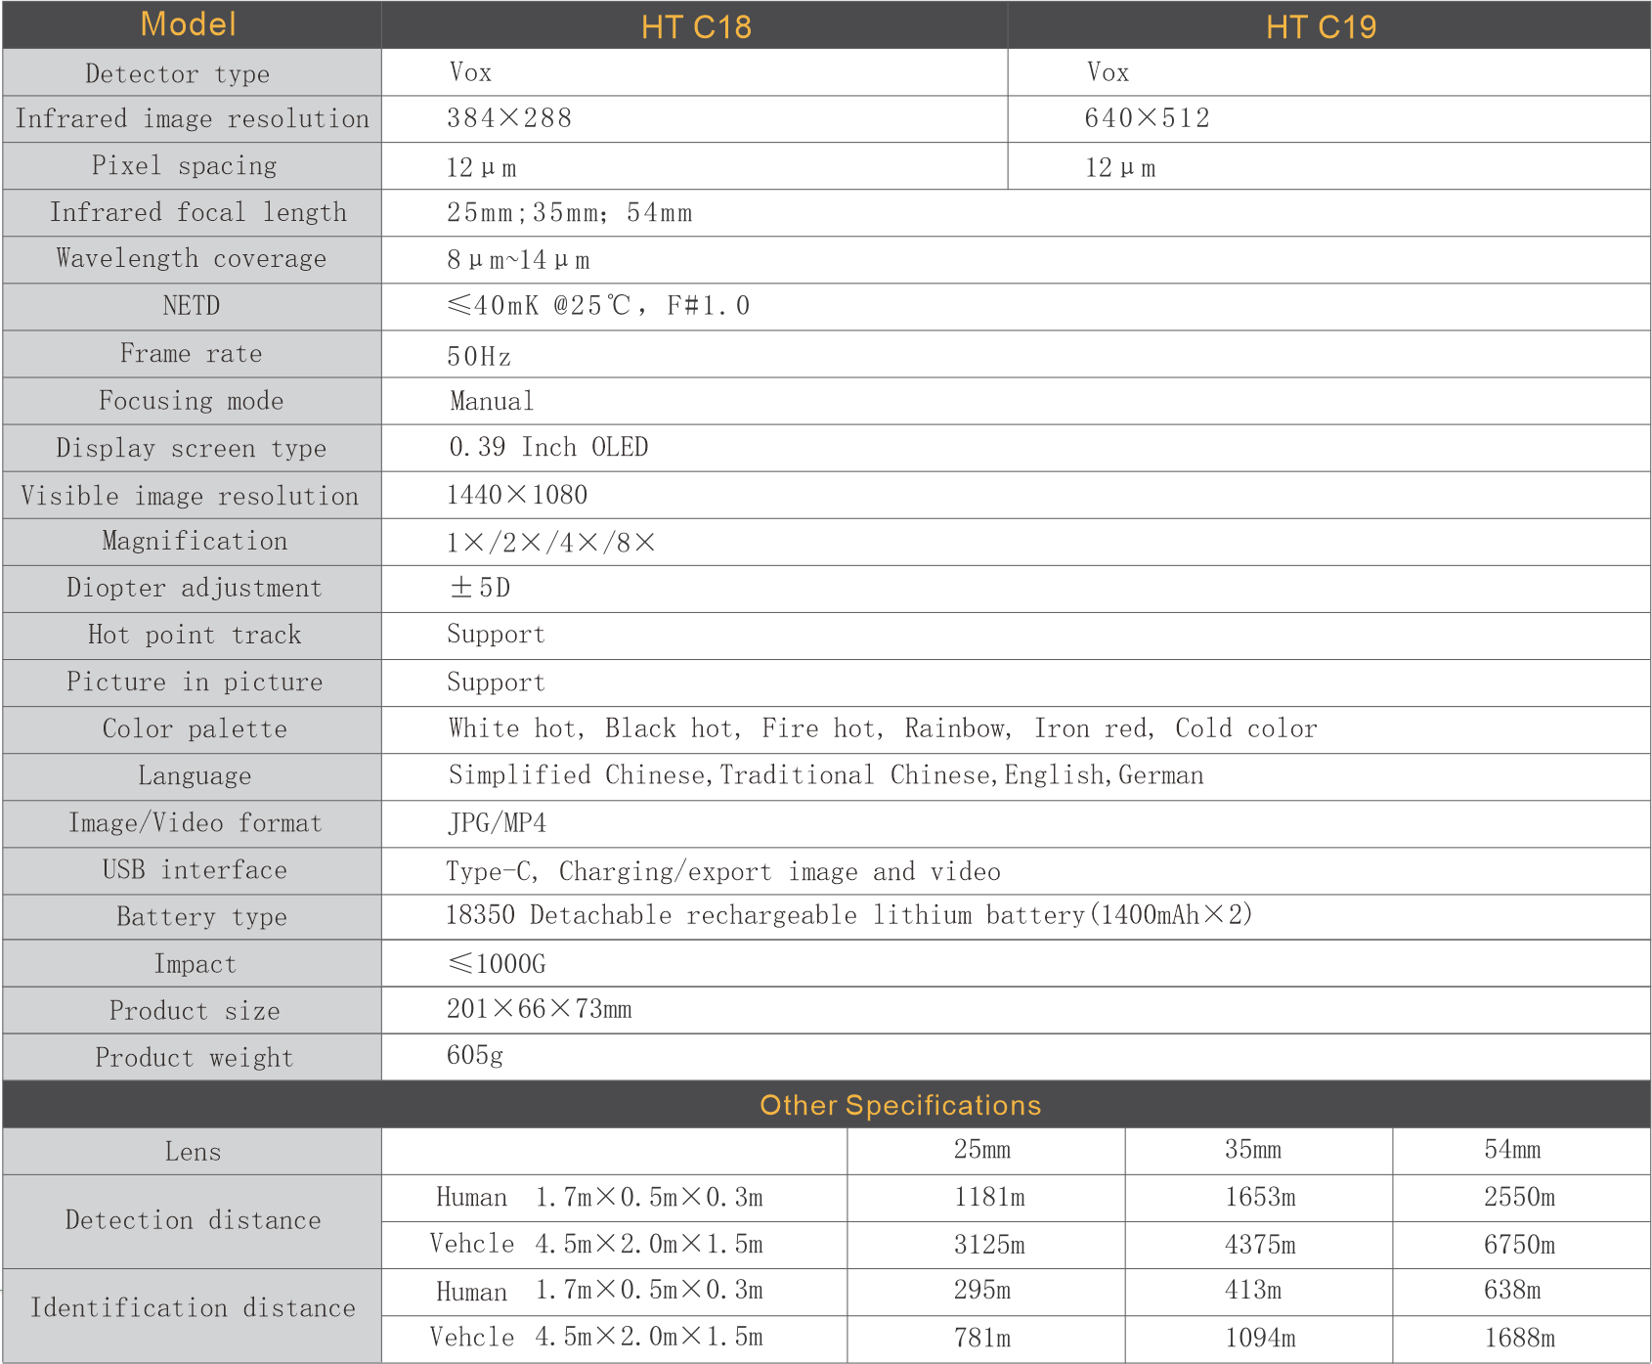Select the 605g product weight value

coord(474,1056)
